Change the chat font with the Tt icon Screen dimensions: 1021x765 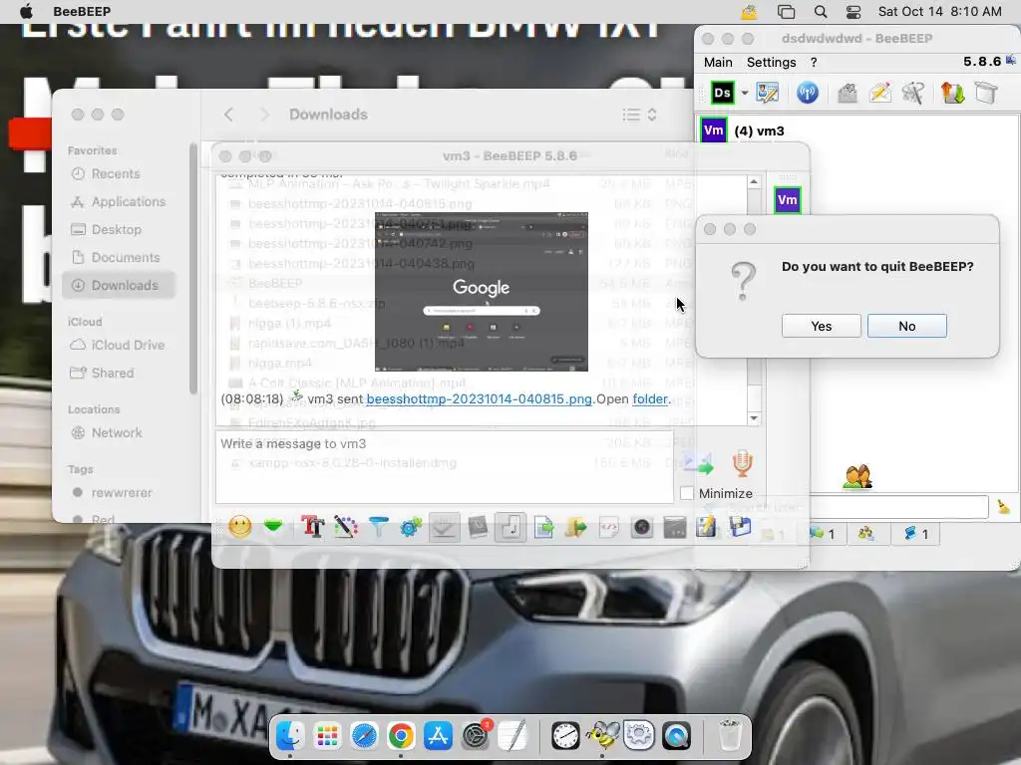[312, 526]
